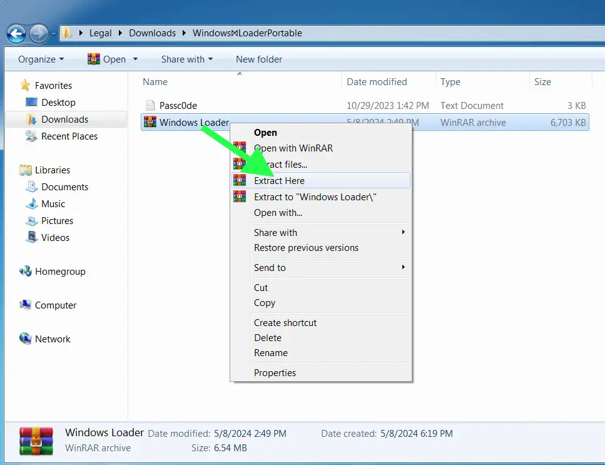This screenshot has width=605, height=465.
Task: Open Network in the navigation pane
Action: (53, 339)
